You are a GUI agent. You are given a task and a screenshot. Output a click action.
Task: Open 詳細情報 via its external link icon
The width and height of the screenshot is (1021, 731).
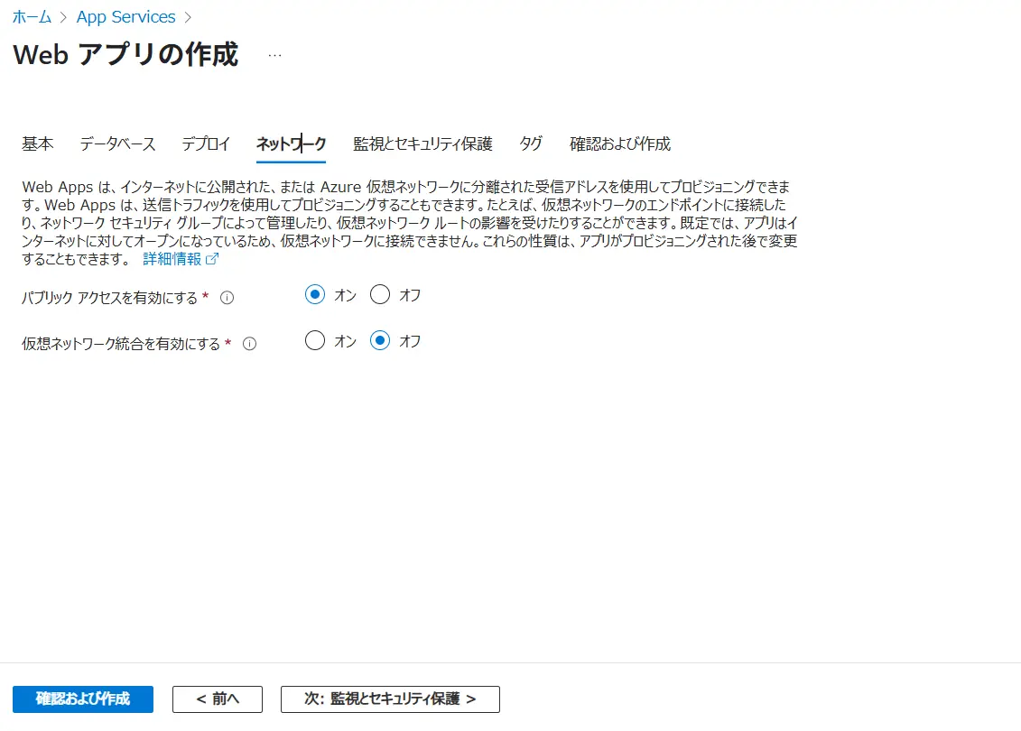tap(210, 258)
